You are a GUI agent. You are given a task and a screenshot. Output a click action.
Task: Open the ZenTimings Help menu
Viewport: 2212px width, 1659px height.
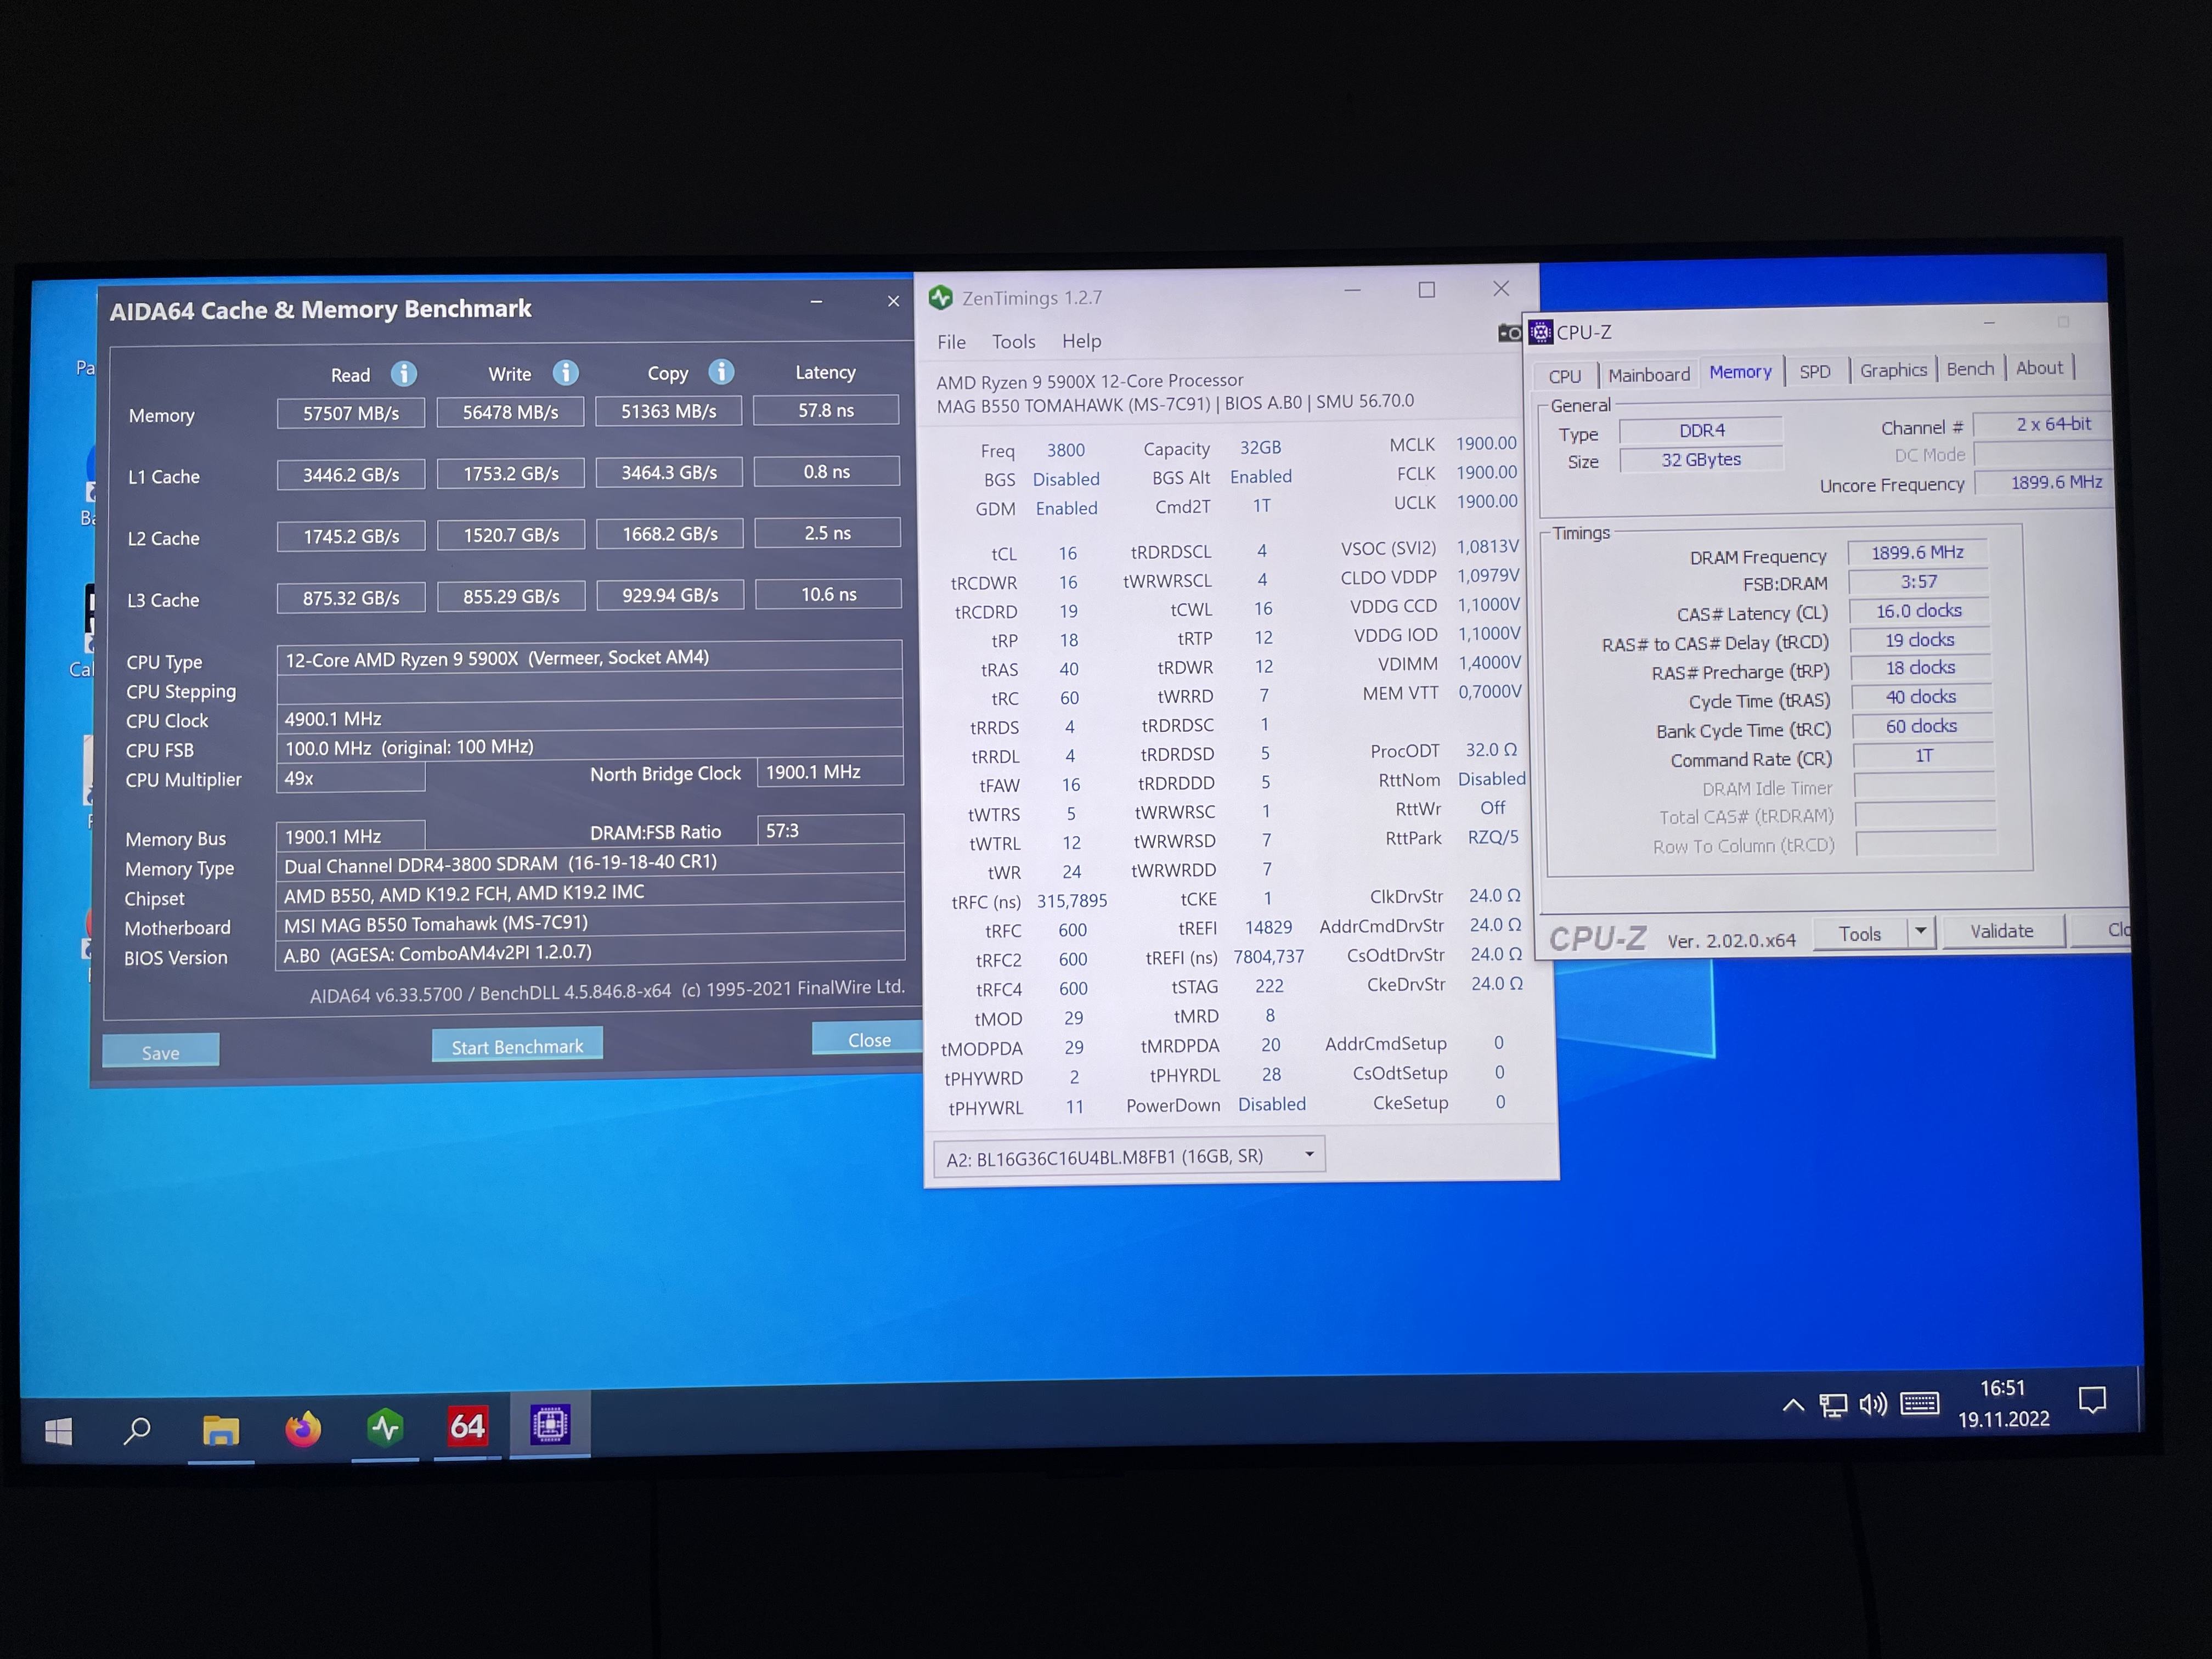click(x=1081, y=341)
